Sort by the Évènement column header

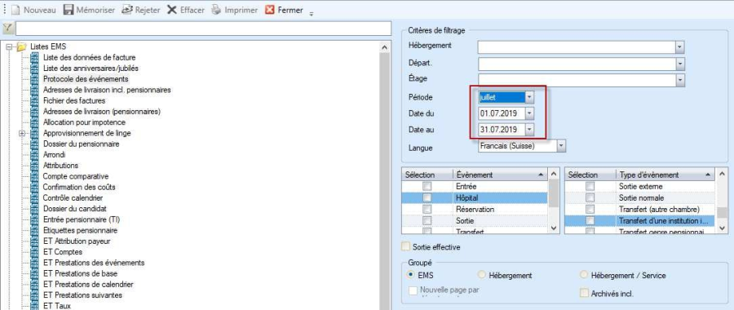499,175
